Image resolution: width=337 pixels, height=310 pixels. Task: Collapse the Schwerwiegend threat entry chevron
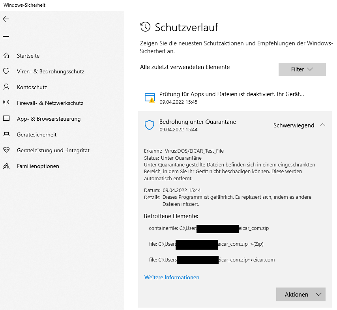pyautogui.click(x=322, y=125)
